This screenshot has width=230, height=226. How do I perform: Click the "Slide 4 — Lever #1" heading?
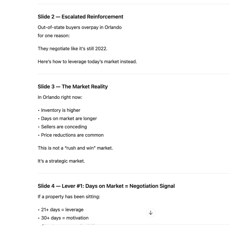[106, 186]
